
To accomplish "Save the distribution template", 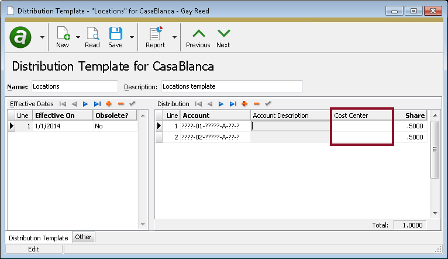I will point(115,37).
